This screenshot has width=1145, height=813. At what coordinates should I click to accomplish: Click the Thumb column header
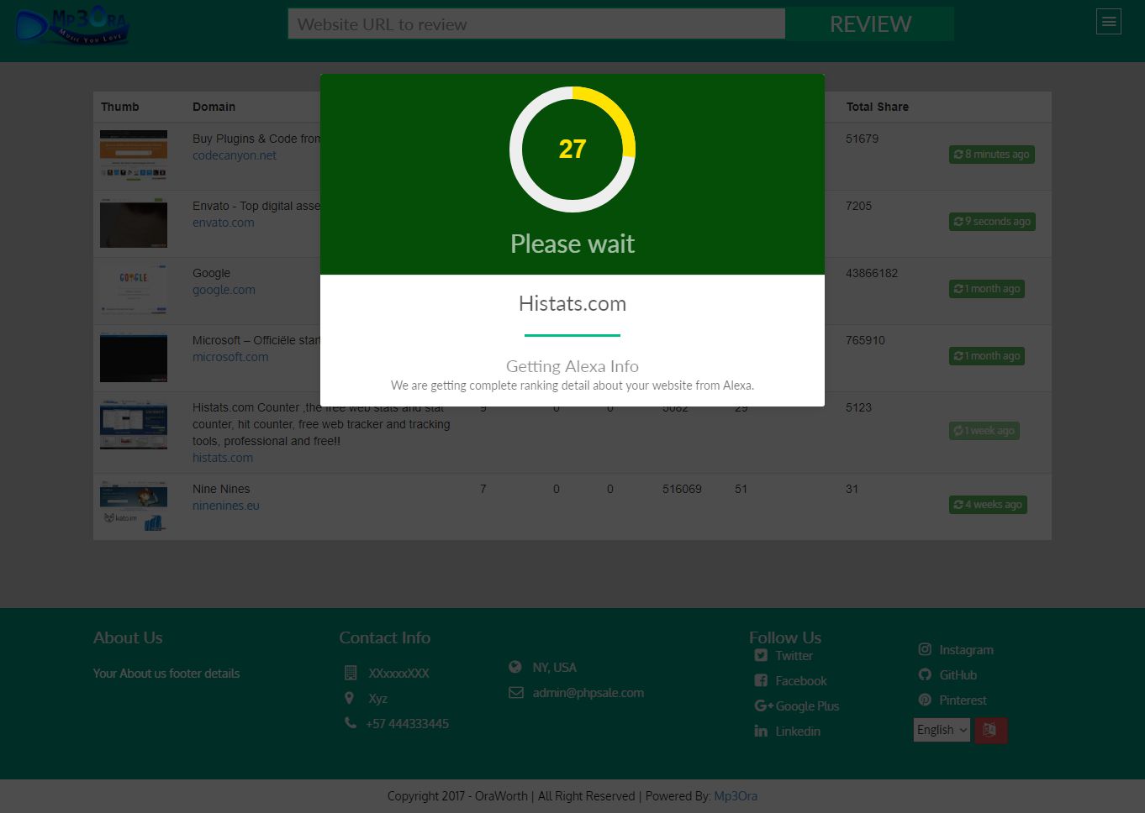click(x=120, y=107)
